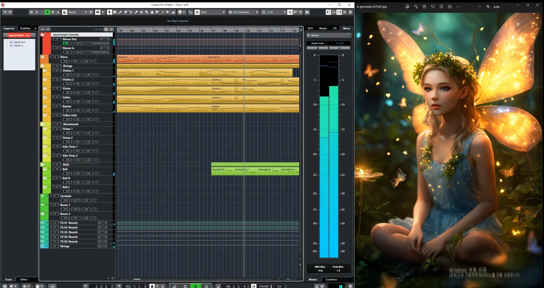Image resolution: width=544 pixels, height=288 pixels.
Task: Open toolbar setup gear in Cubase
Action: pyautogui.click(x=350, y=12)
